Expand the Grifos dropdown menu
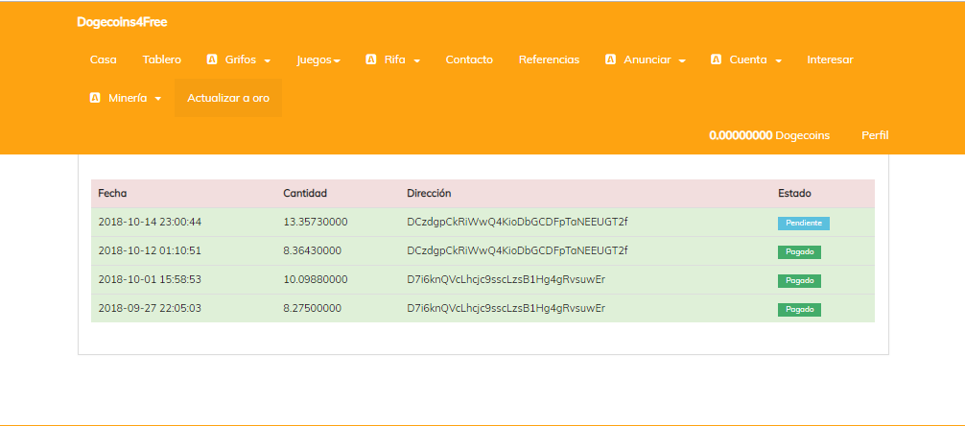This screenshot has height=426, width=965. 267,61
